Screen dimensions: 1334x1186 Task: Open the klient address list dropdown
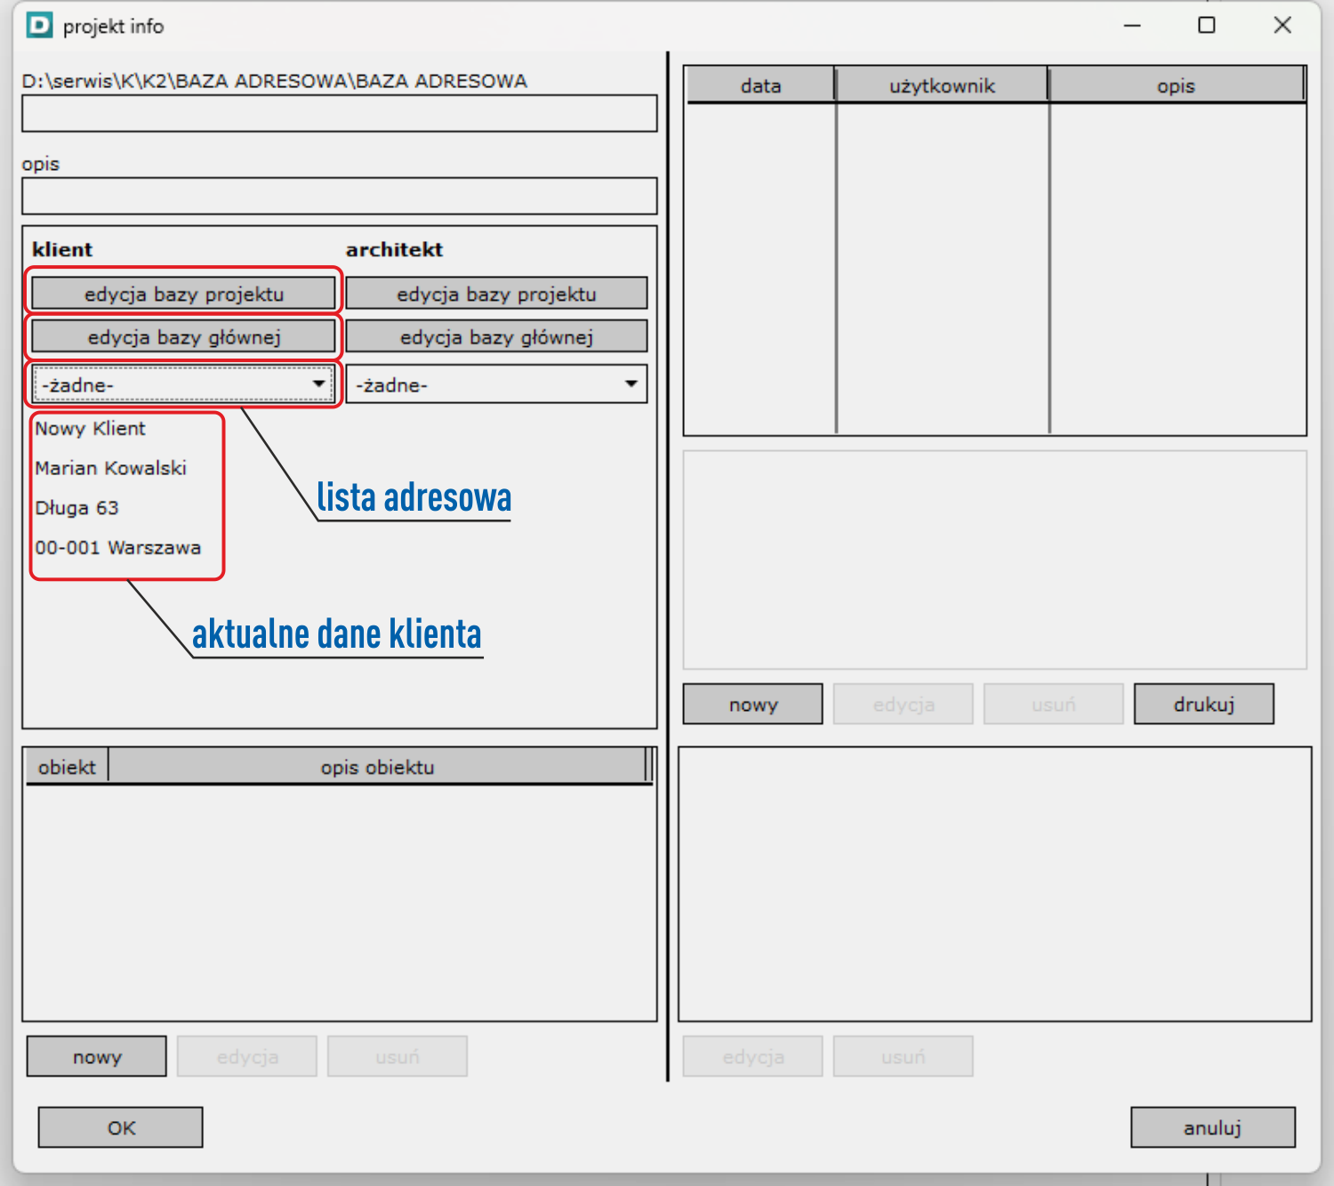pos(317,384)
